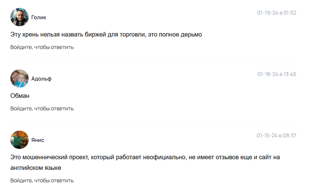Click the username Адольф

(x=42, y=79)
